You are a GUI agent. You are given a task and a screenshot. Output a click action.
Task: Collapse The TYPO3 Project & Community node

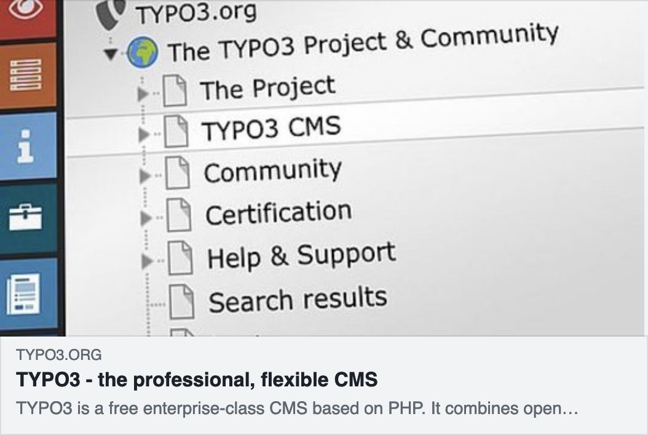111,55
